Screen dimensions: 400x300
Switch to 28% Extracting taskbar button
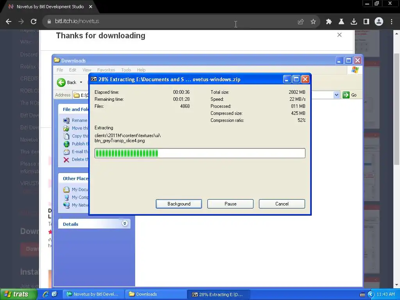point(219,294)
